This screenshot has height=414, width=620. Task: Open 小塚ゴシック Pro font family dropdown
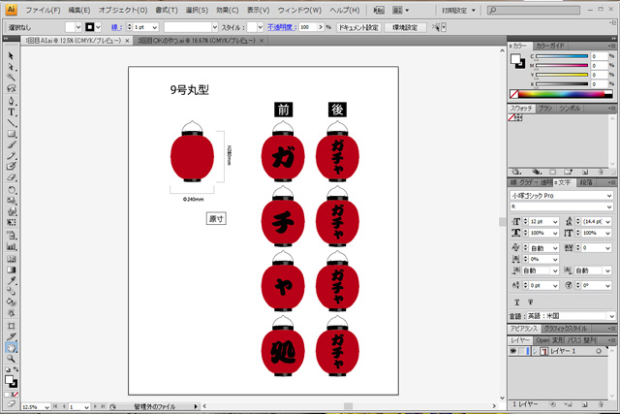pos(609,196)
